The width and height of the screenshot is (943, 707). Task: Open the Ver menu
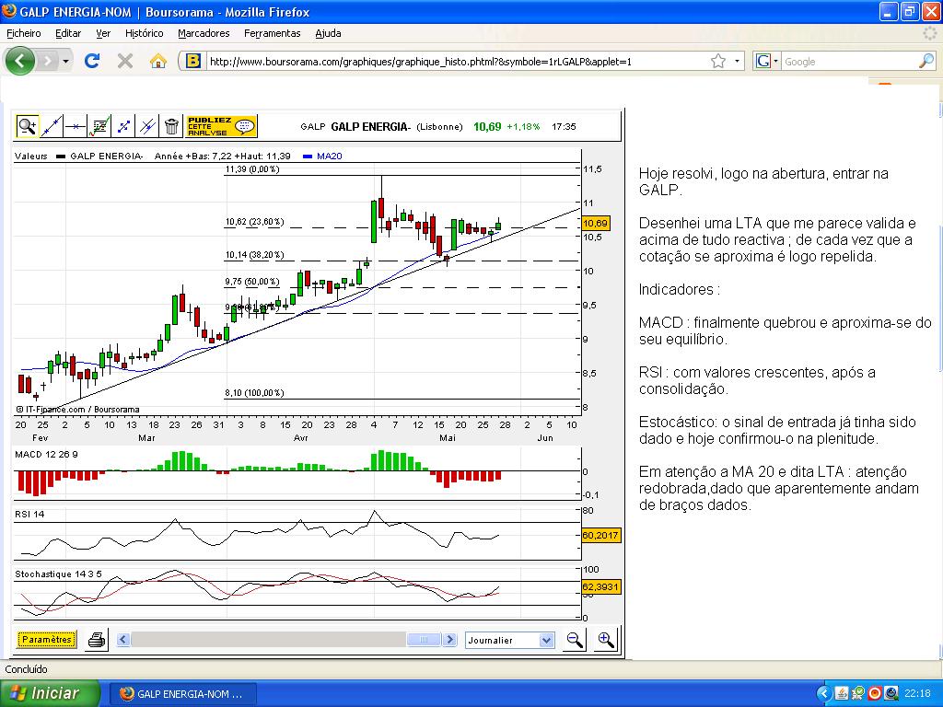pyautogui.click(x=103, y=33)
